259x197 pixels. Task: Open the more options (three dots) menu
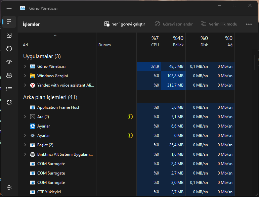[x=249, y=24]
